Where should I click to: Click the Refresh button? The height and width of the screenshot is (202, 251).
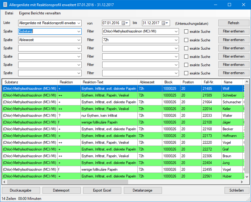click(234, 23)
